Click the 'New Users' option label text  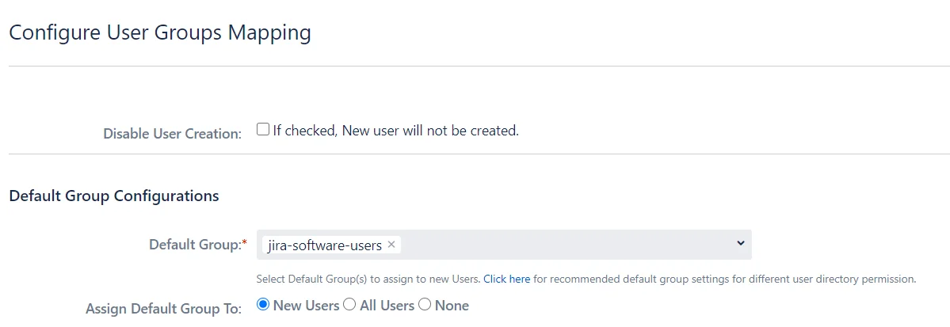pos(306,306)
